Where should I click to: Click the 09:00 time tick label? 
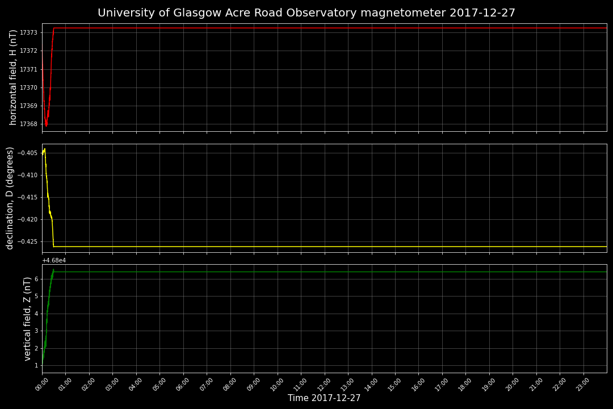coord(253,385)
